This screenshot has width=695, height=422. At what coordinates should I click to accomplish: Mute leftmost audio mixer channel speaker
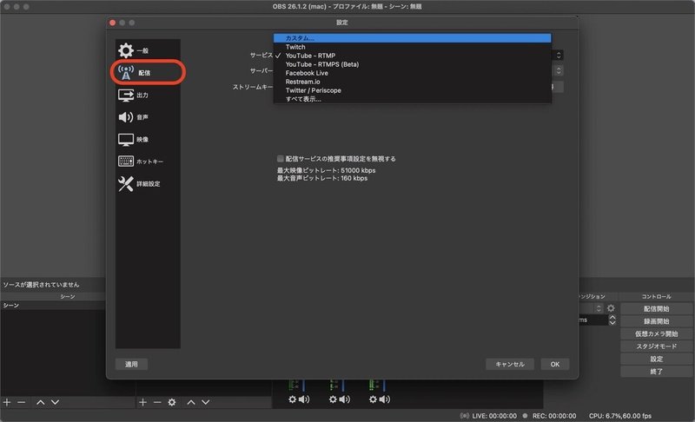[x=304, y=399]
